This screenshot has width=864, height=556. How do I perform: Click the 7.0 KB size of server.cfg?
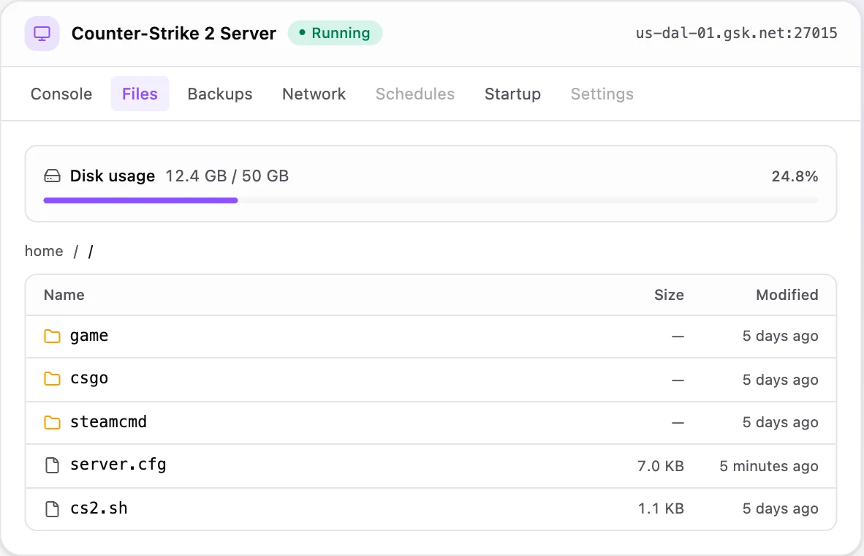[661, 466]
